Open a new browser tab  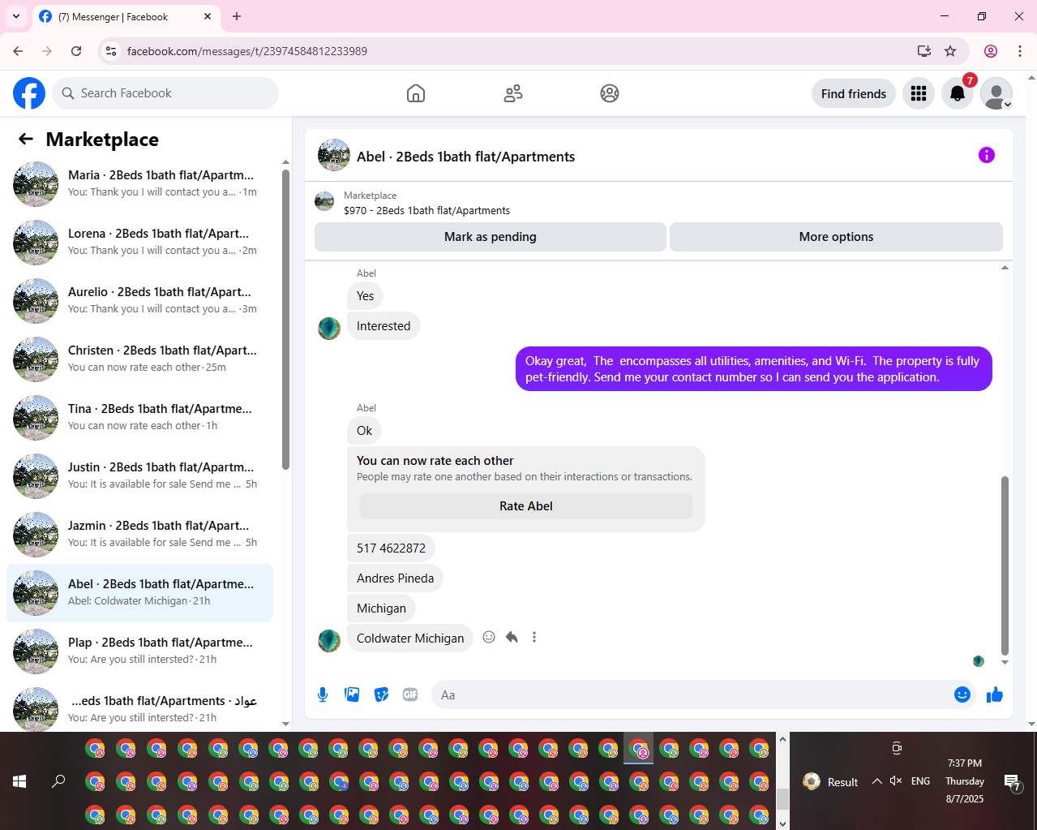[237, 16]
